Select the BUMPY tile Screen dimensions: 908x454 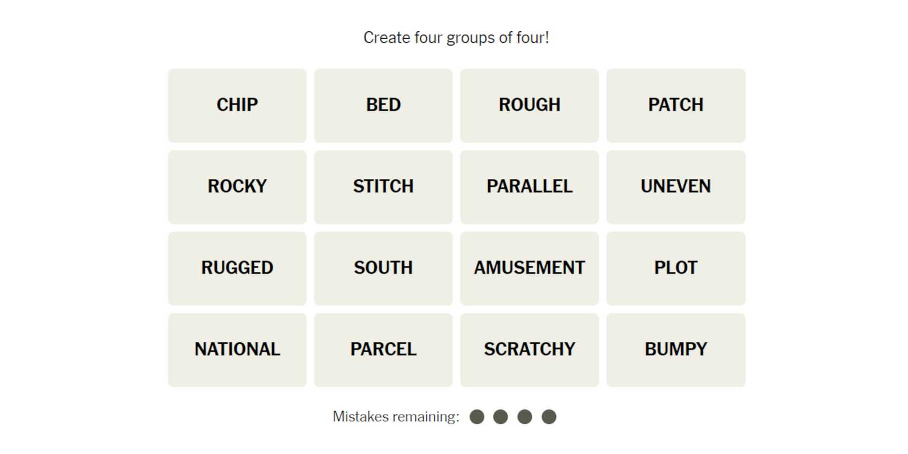[x=676, y=349]
